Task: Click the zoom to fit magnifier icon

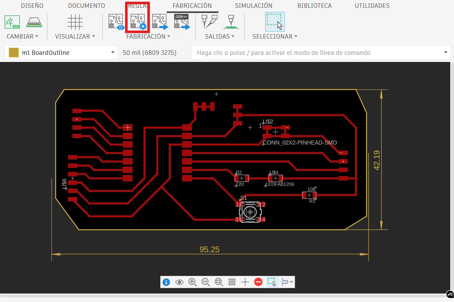Action: 219,282
